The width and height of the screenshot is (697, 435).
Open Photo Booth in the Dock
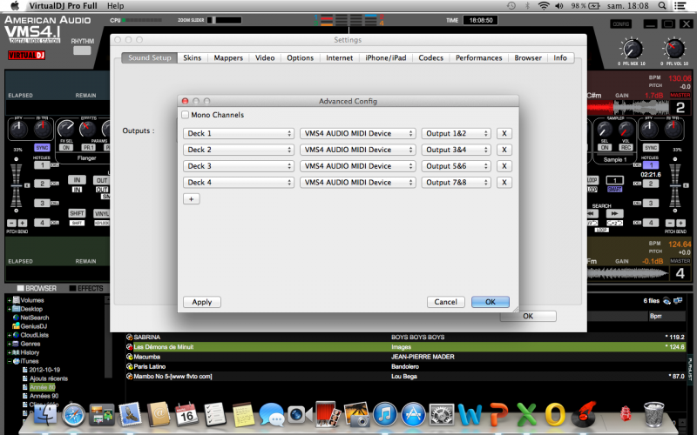point(328,414)
